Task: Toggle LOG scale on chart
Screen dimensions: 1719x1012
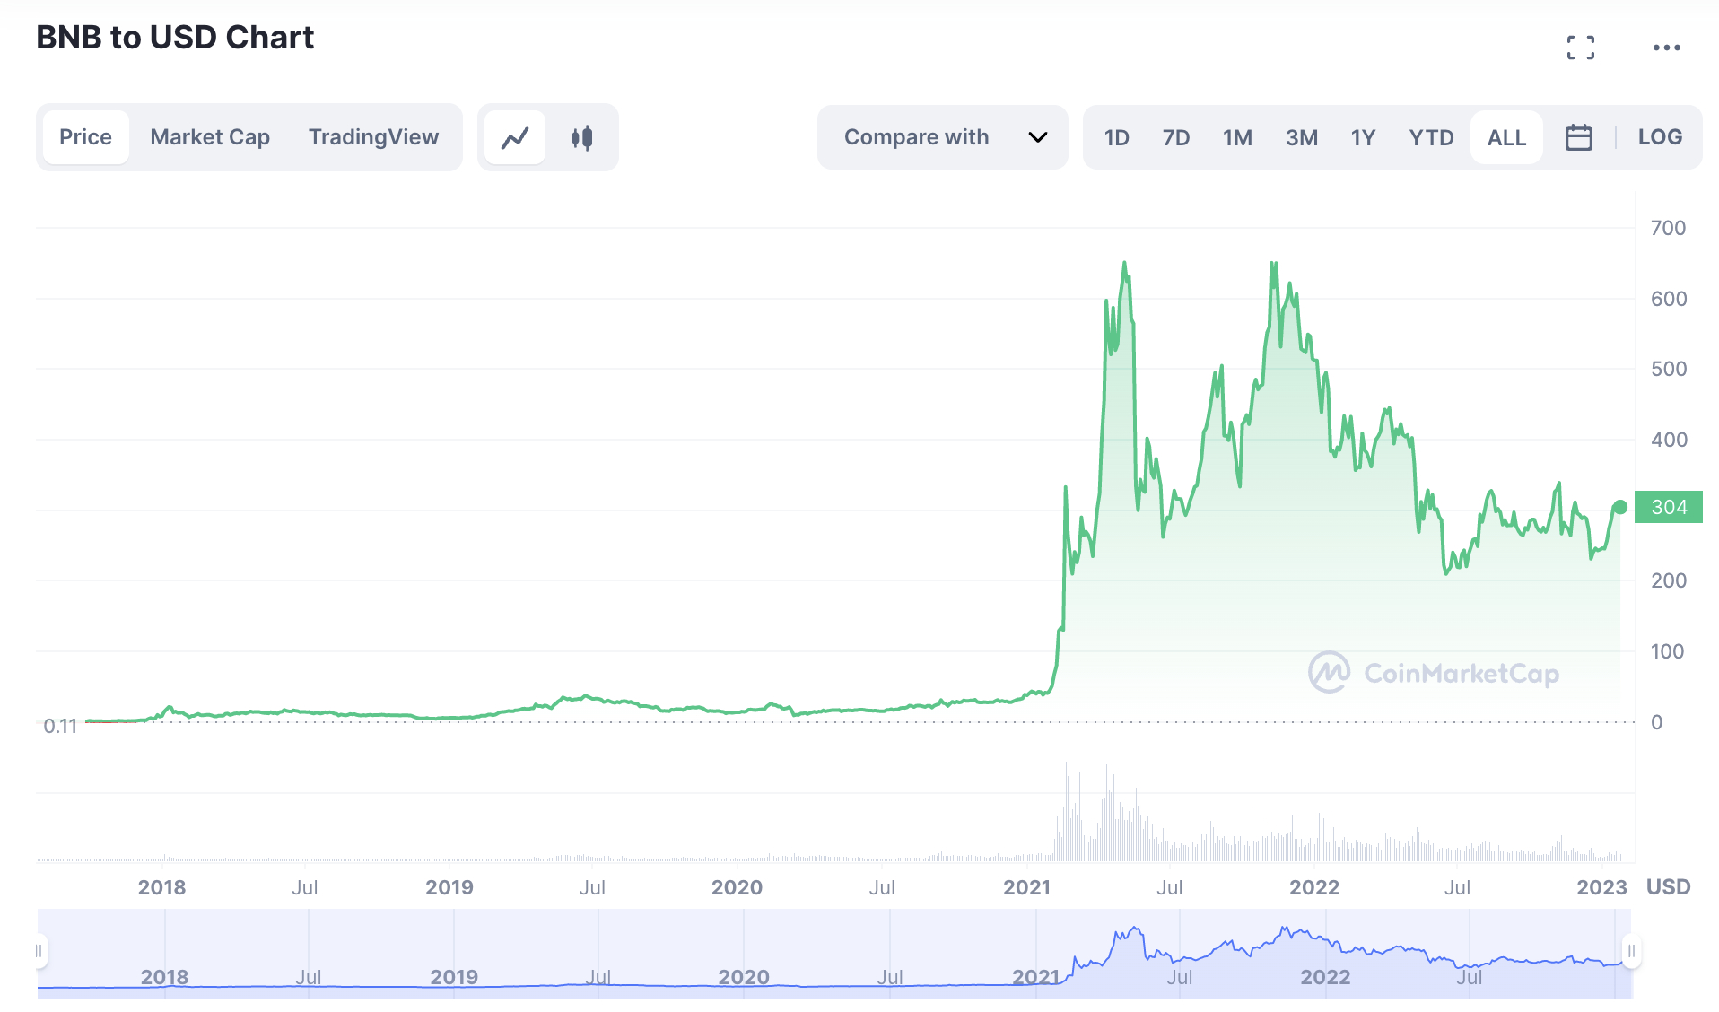Action: 1660,137
